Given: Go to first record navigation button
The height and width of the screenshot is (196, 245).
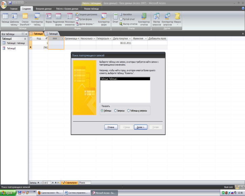Looking at the screenshot, I should (38, 182).
